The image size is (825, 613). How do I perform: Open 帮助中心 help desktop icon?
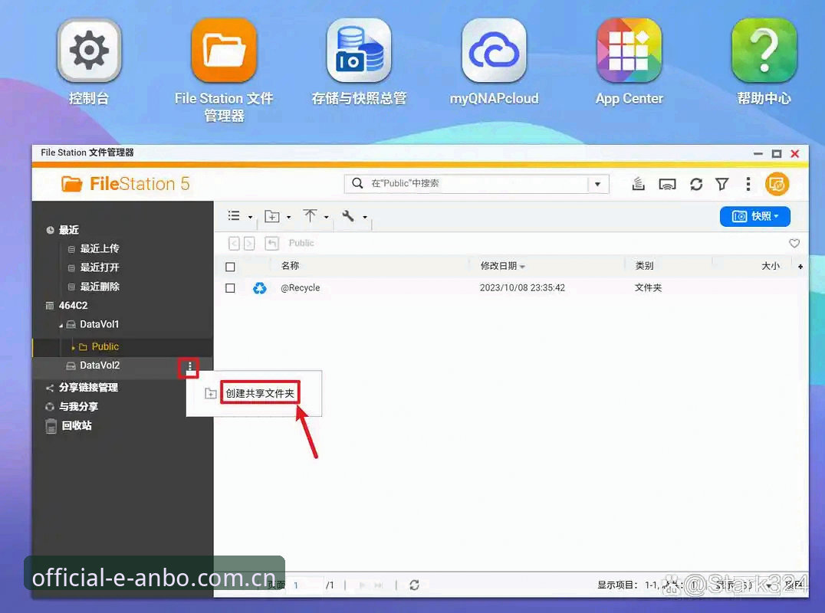tap(764, 51)
